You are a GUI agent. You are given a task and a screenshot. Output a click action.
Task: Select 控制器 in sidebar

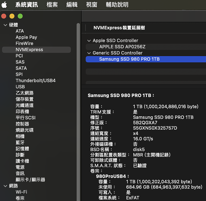point(22,124)
